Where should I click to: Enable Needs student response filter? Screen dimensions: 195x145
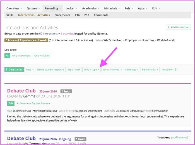point(50,69)
